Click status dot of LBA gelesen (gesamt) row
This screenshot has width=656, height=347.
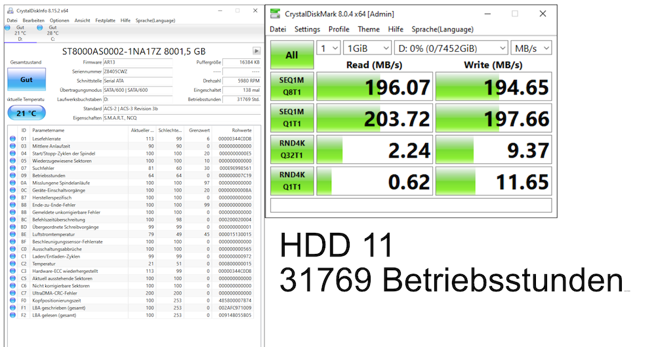click(12, 316)
